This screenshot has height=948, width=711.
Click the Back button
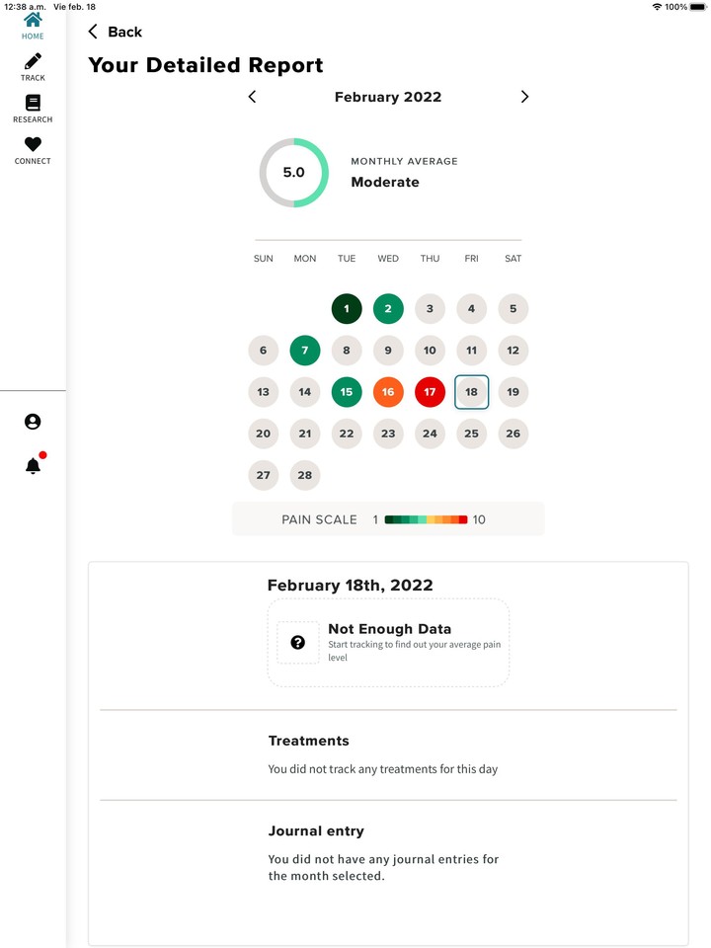125,32
